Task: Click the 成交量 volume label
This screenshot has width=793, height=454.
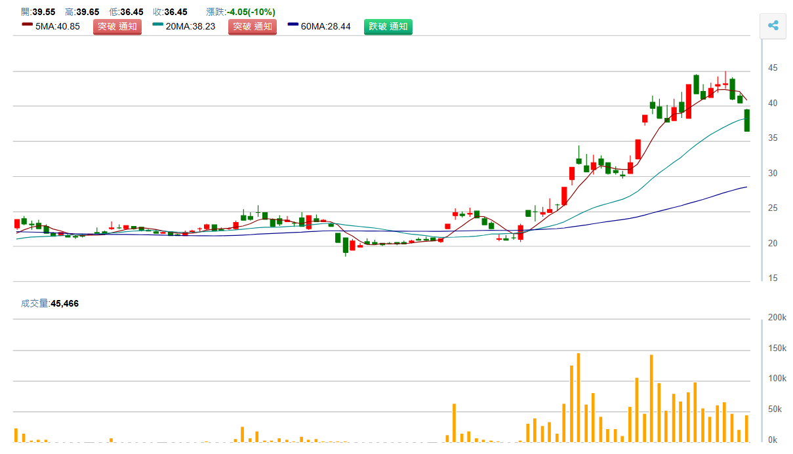Action: coord(35,303)
